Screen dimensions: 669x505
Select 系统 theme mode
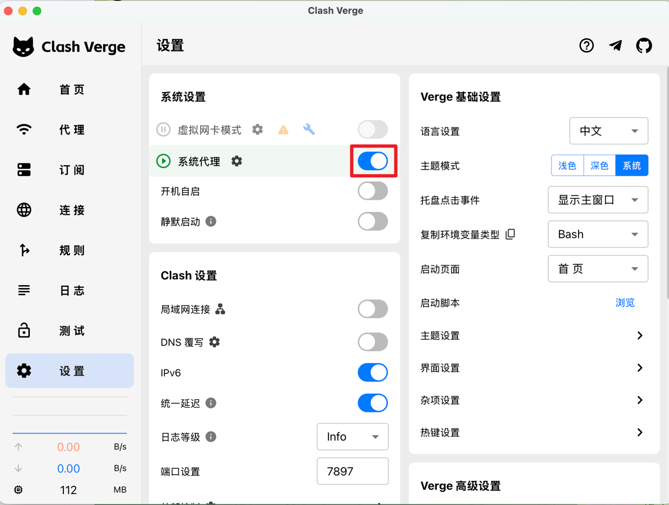pyautogui.click(x=632, y=166)
